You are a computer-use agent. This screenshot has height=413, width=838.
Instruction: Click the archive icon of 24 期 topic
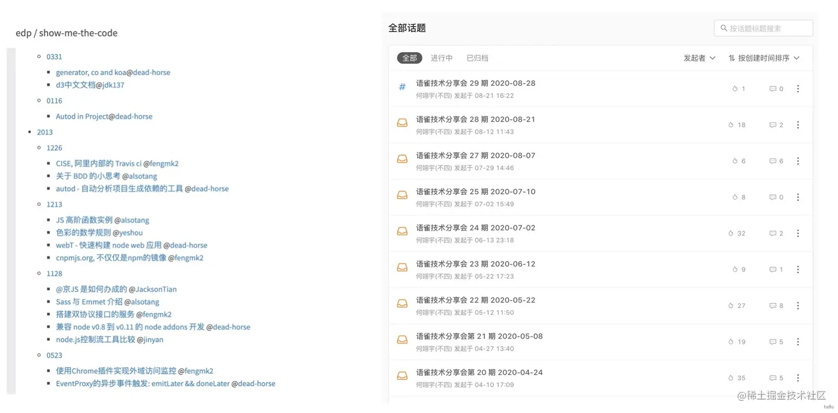tap(402, 231)
